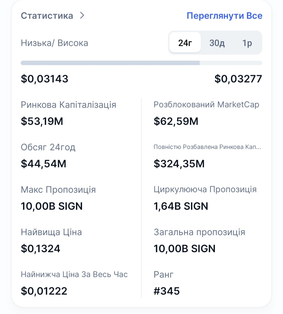
Task: Tap the 1,64B SIGN circulating supply value
Action: point(181,206)
